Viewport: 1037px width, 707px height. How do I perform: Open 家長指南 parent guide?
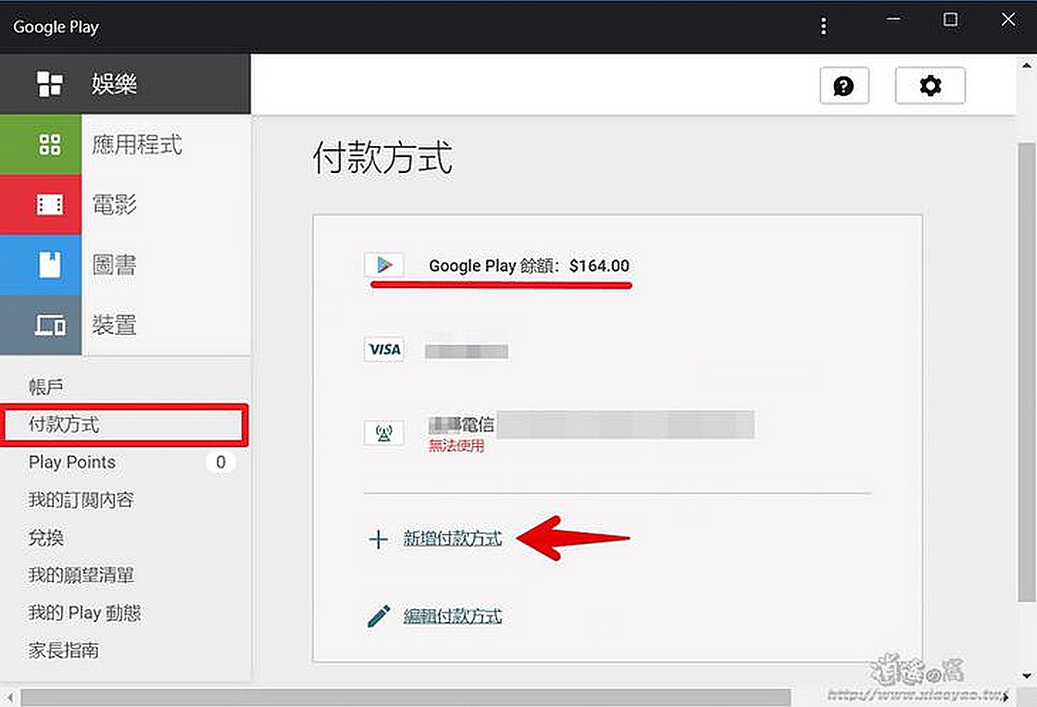tap(64, 651)
